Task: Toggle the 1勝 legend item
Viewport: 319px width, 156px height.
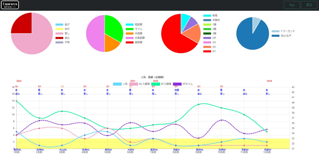Action: tap(210, 24)
